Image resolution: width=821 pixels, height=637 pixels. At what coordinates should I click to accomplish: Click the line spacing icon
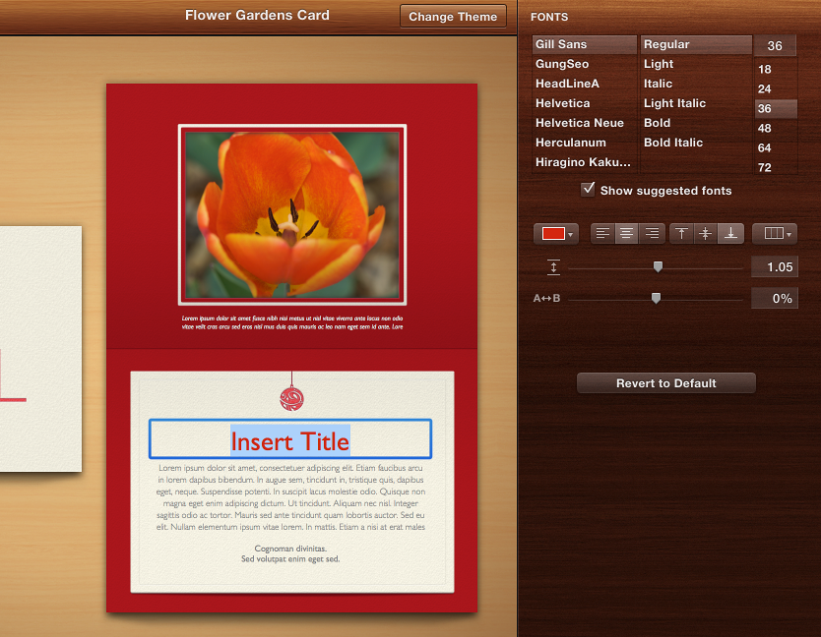point(553,266)
